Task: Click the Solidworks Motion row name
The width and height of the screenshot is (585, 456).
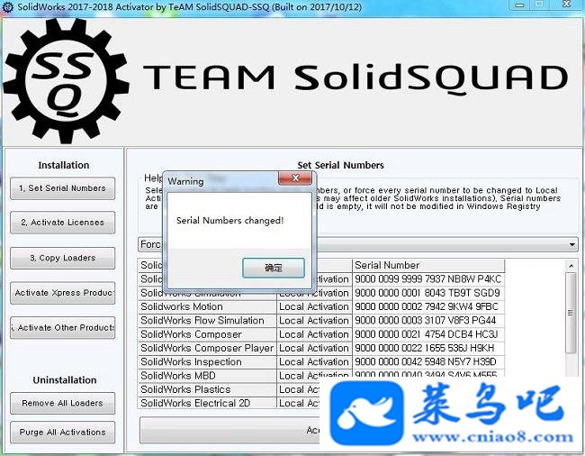Action: (207, 306)
